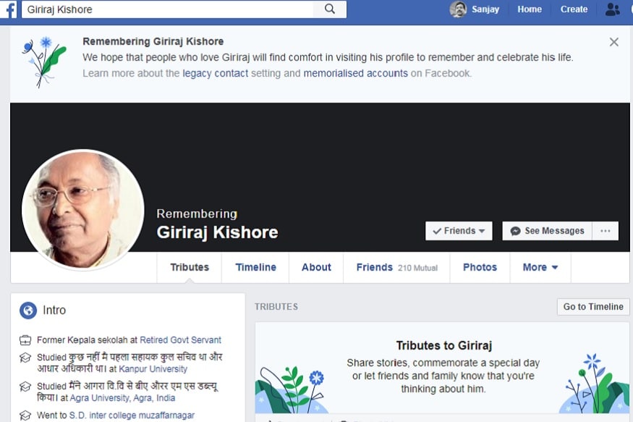This screenshot has width=633, height=422.
Task: Click the briefcase icon beside Former Kepala sekolah
Action: (x=25, y=340)
